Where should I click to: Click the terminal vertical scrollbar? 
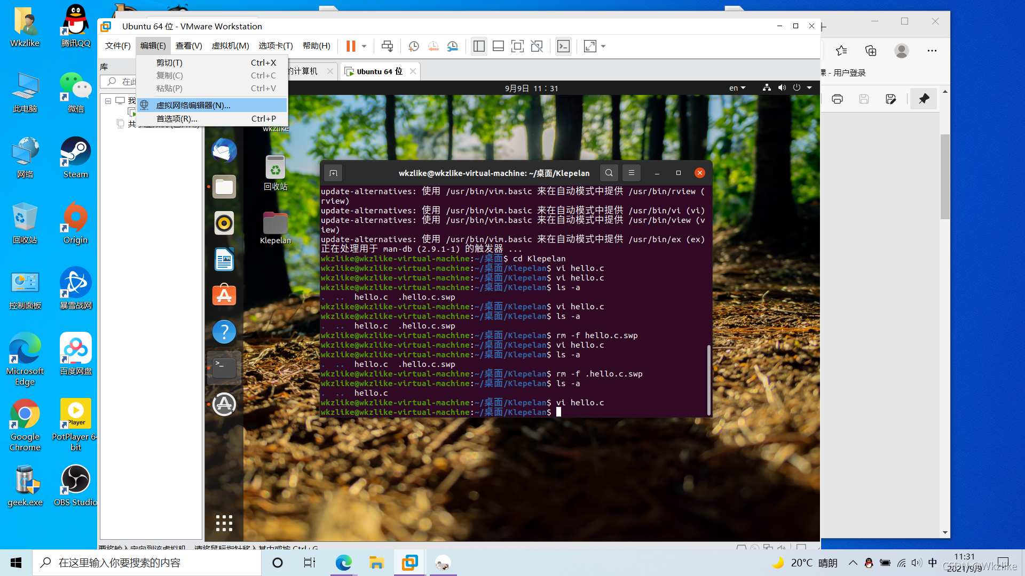(708, 379)
